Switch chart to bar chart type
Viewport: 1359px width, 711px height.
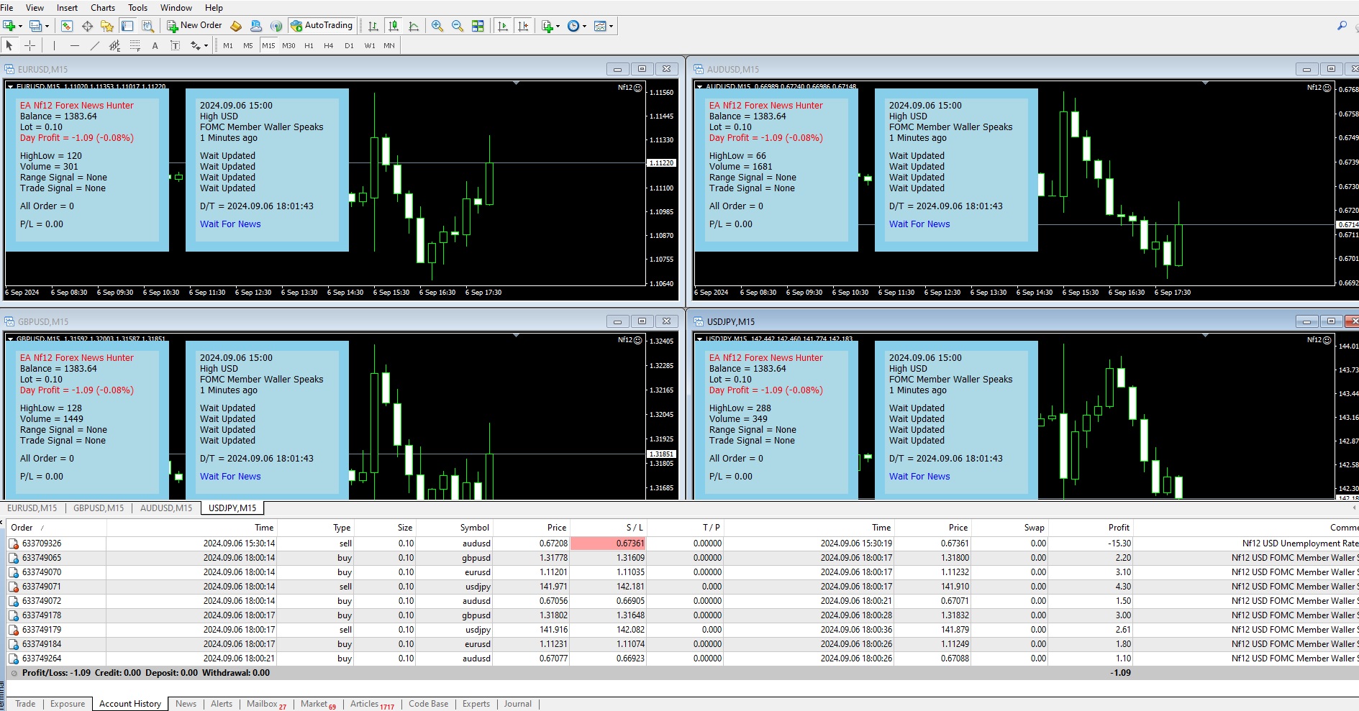[x=373, y=26]
